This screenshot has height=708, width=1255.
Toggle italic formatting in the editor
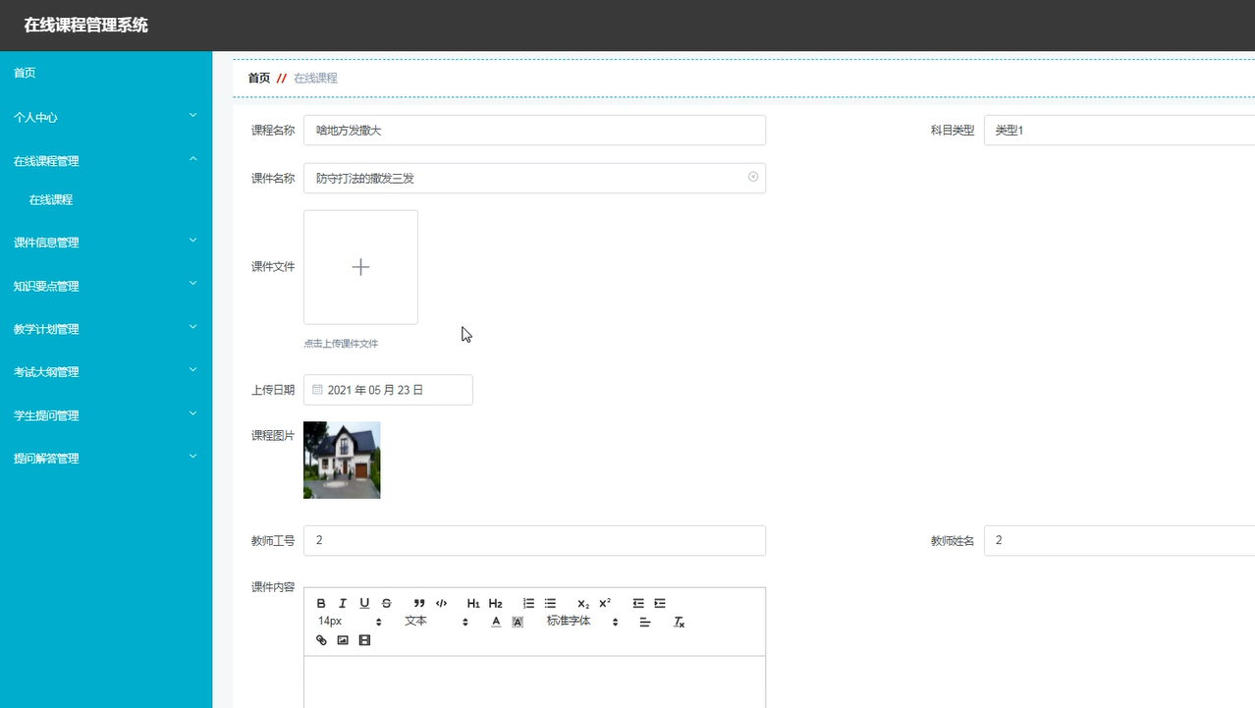[x=343, y=603]
